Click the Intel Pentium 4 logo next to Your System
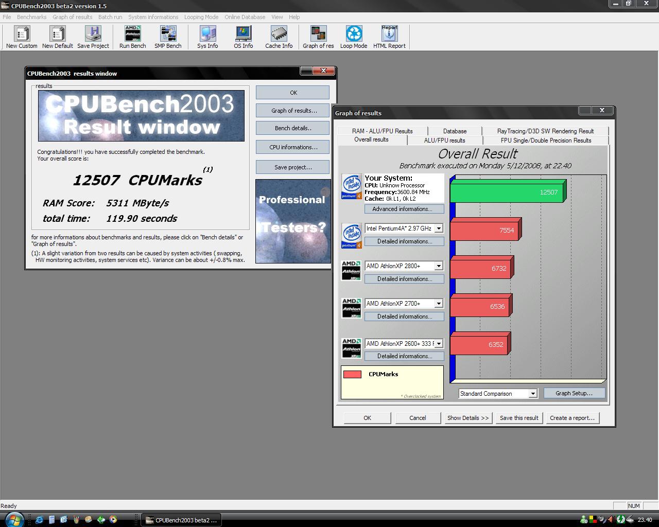 352,187
